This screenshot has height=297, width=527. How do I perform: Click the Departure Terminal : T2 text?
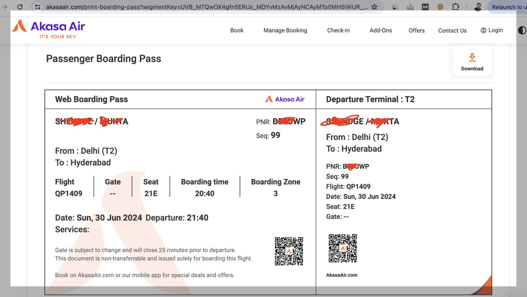[370, 99]
